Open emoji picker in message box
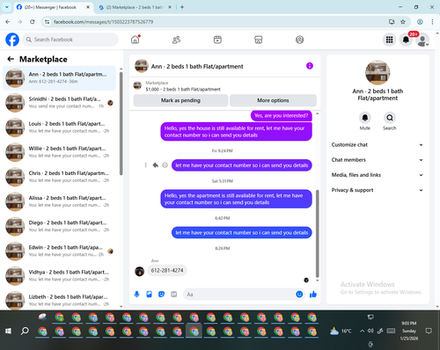Viewport: 440px width, 350px height. (x=299, y=294)
